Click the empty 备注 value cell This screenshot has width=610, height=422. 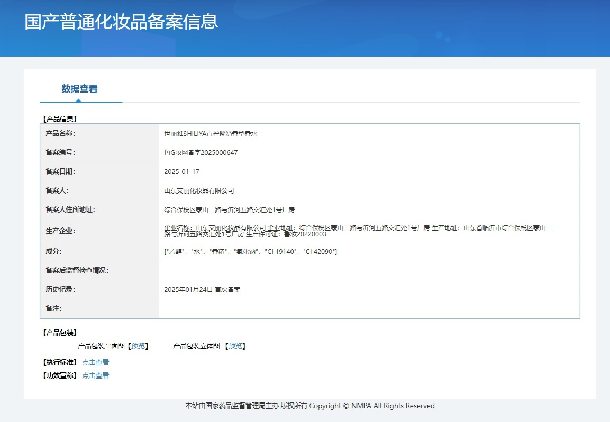point(369,309)
